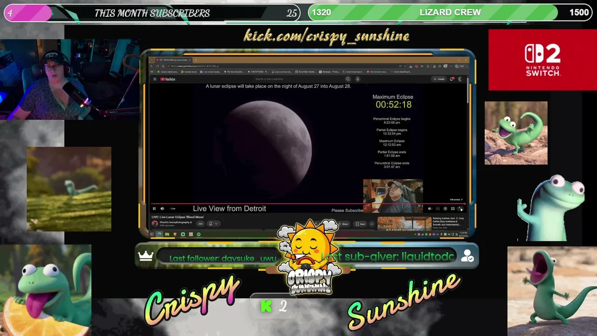
Task: Turn on subtitles in the player
Action: pyautogui.click(x=437, y=209)
